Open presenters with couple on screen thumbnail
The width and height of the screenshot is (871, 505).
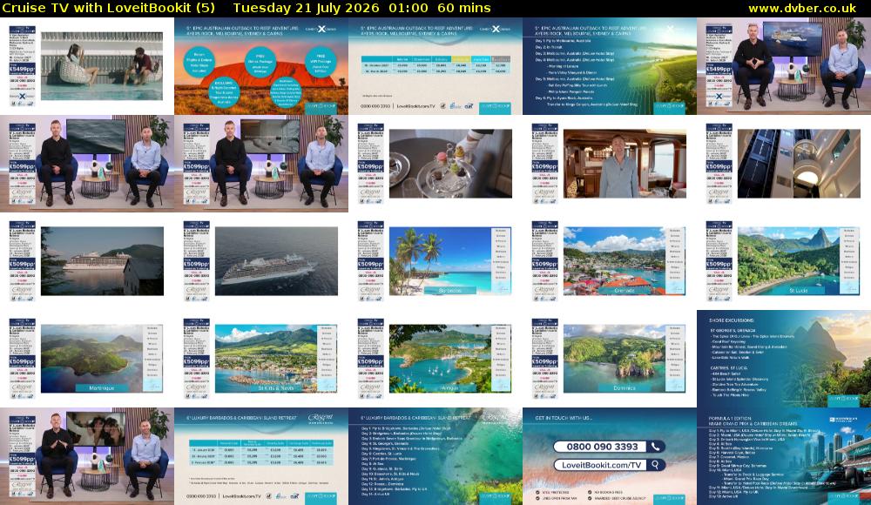pos(87,456)
